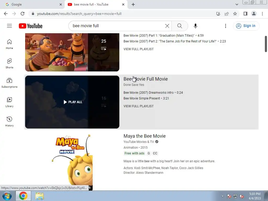
Task: Open the Bee Movie Full Movie title
Action: point(146,79)
